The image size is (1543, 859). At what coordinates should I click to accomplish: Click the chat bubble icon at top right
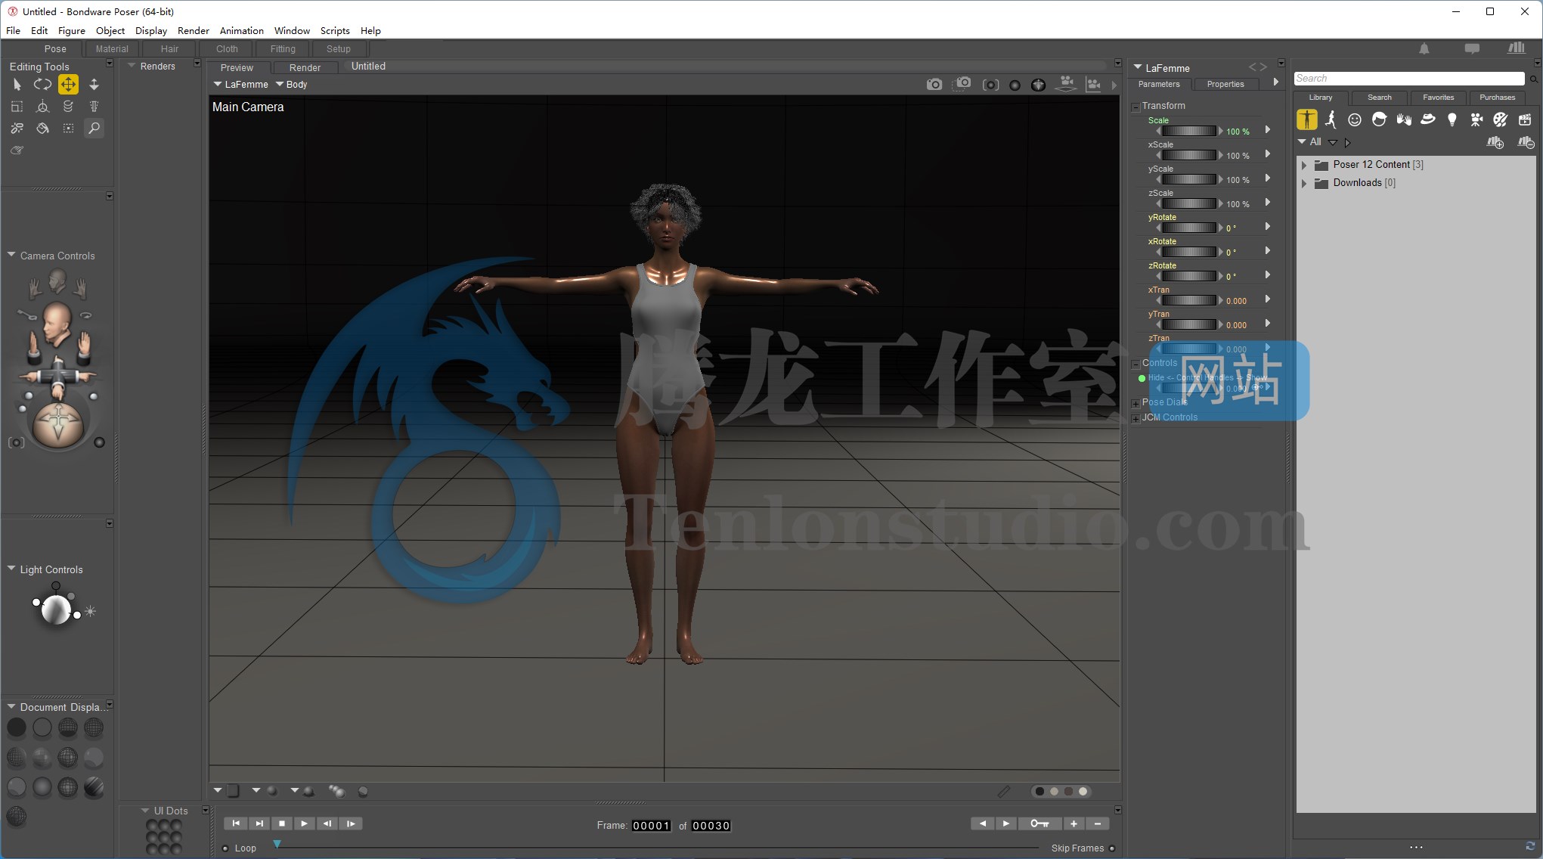click(1472, 48)
